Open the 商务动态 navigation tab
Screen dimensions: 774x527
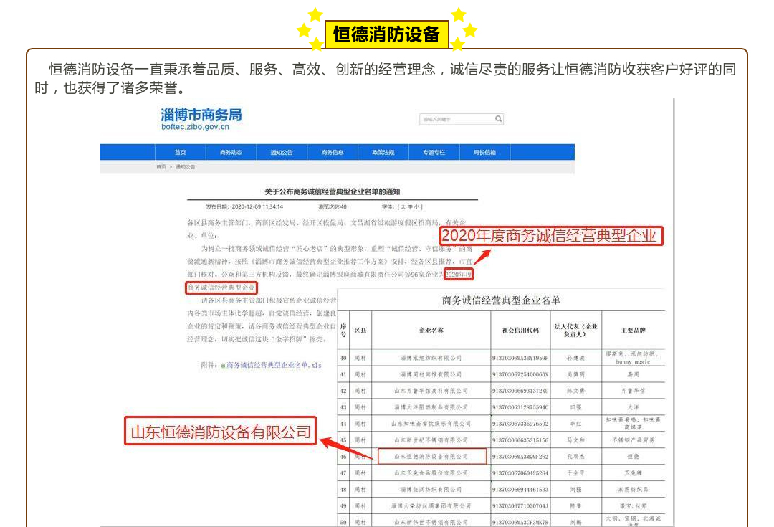click(231, 153)
